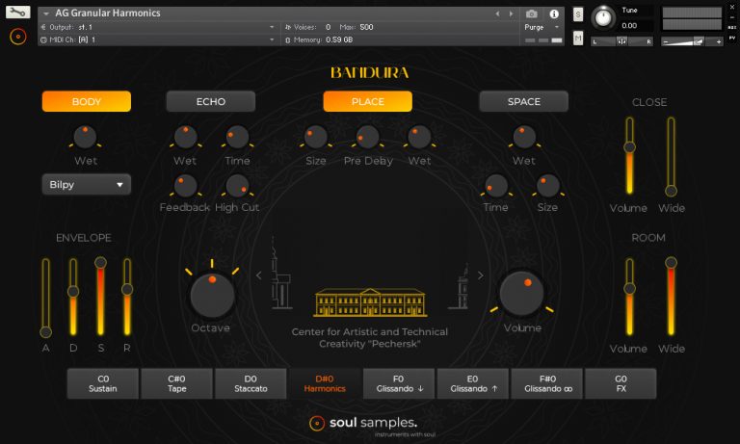
Task: Select previous place with left chevron
Action: point(258,275)
